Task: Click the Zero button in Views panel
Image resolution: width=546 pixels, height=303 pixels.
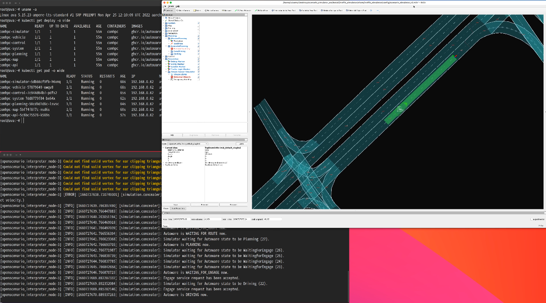Action: pyautogui.click(x=242, y=144)
